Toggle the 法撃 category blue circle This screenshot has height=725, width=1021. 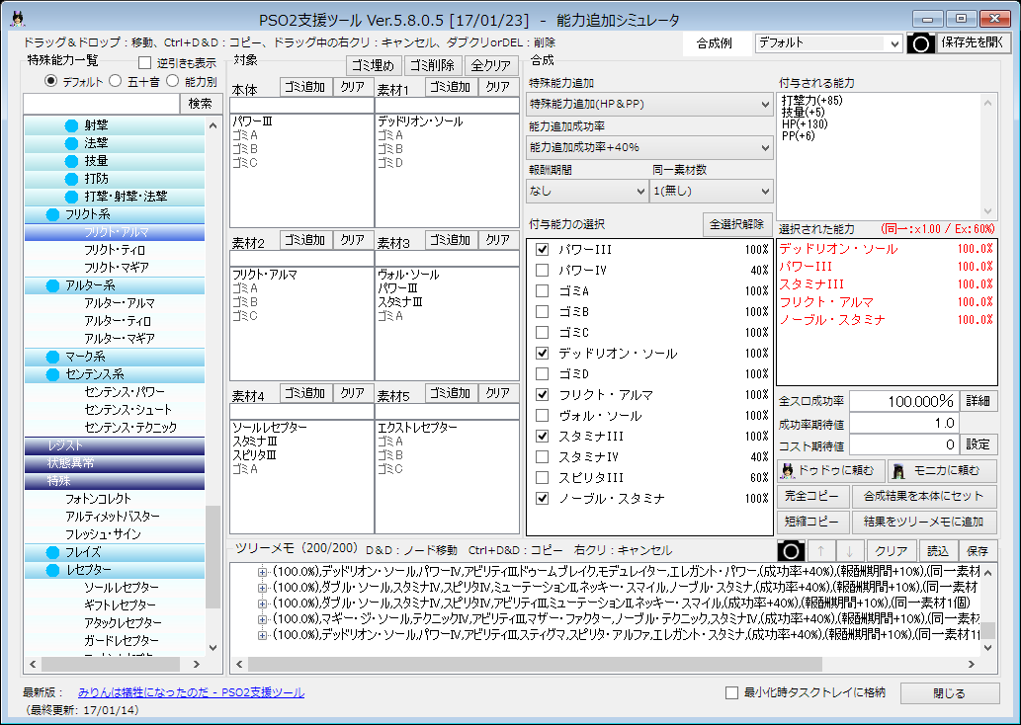(x=71, y=143)
